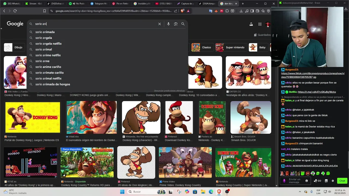This screenshot has height=196, width=349.
Task: Submit search with the magnifier icon
Action: tap(183, 24)
